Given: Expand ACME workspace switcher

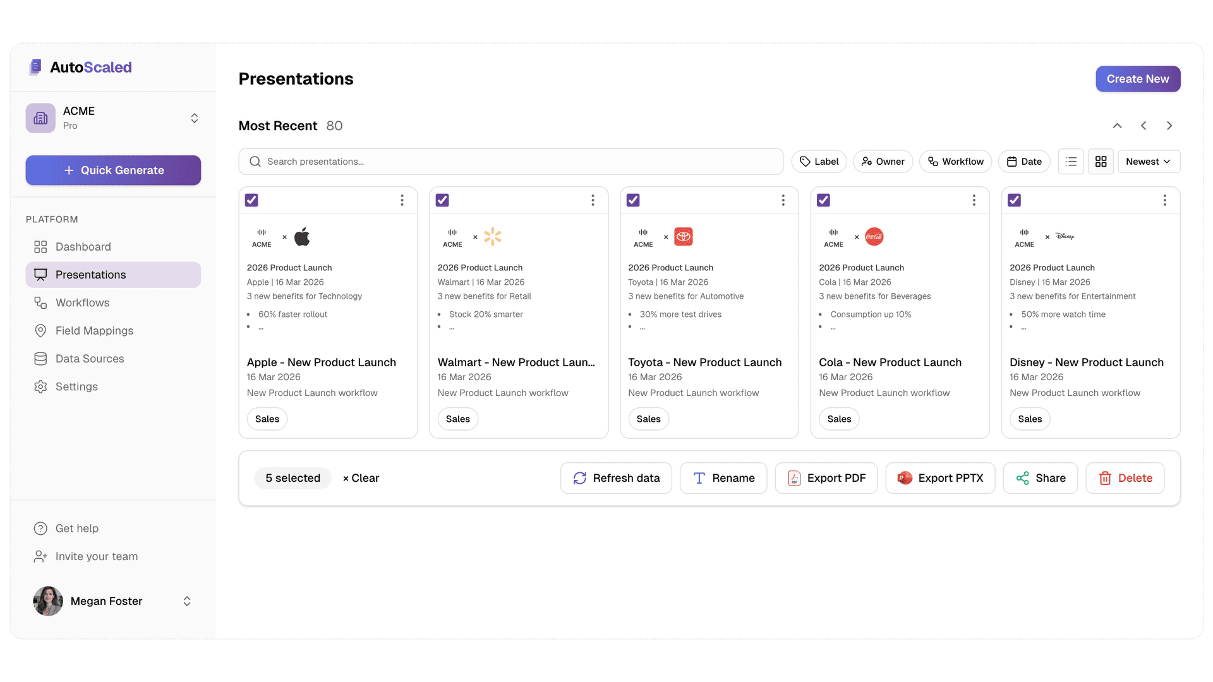Looking at the screenshot, I should tap(195, 118).
